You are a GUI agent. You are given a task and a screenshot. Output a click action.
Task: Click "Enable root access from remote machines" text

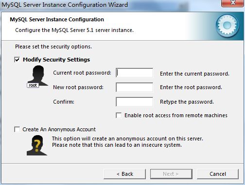[176, 115]
